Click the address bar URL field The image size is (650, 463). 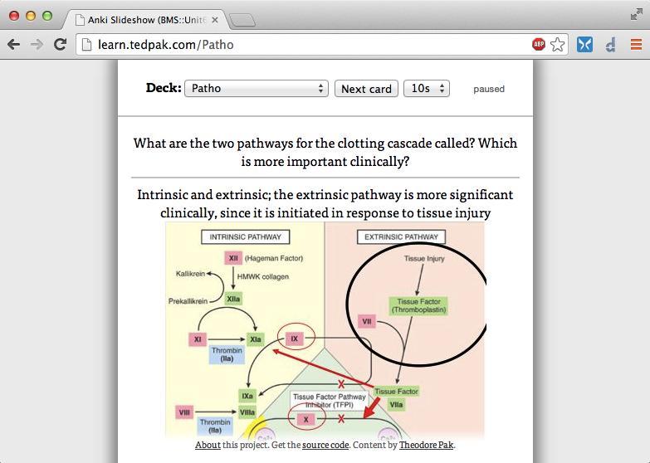[299, 45]
